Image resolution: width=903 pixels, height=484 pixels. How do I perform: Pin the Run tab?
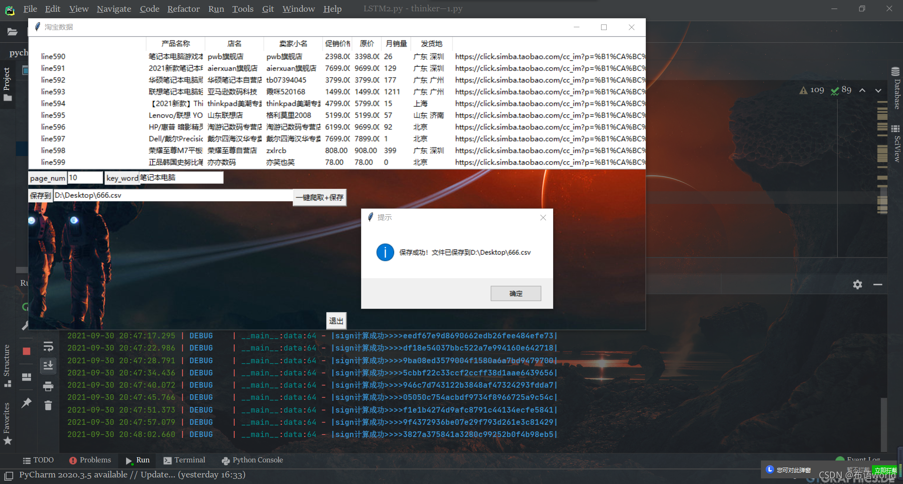click(26, 403)
